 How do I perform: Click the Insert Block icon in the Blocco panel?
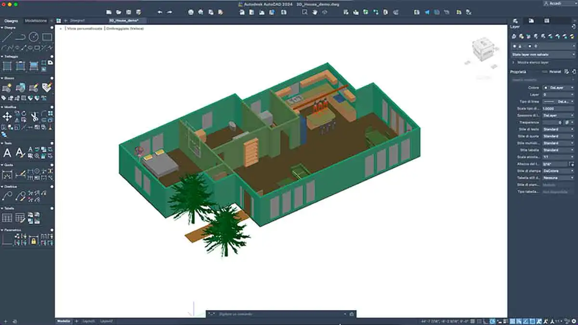(7, 87)
